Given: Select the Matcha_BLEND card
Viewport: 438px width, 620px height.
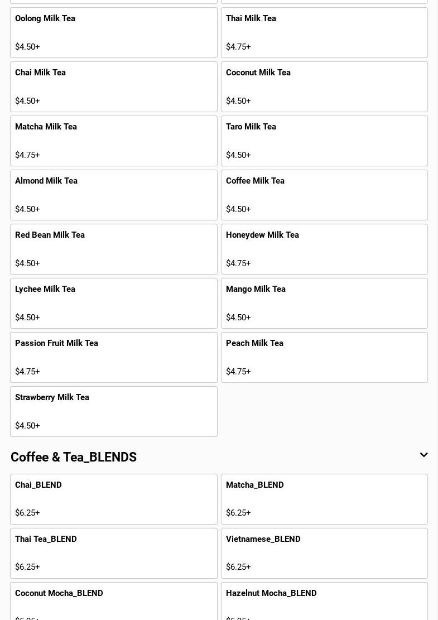Looking at the screenshot, I should [324, 499].
